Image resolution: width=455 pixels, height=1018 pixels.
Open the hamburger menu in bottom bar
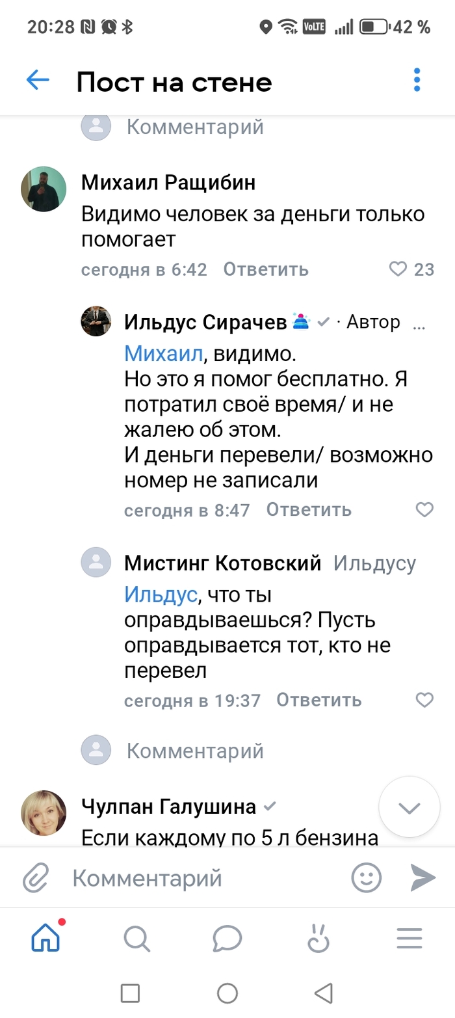tap(409, 939)
